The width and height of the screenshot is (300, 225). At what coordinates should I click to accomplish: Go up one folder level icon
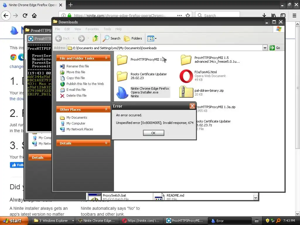pyautogui.click(x=96, y=38)
